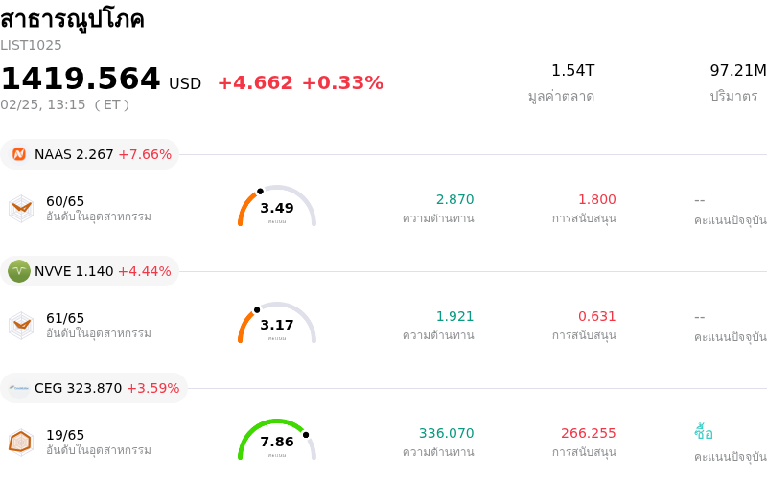The height and width of the screenshot is (478, 767).
Task: Click the NAAS resistance value 2.870
Action: tap(454, 199)
